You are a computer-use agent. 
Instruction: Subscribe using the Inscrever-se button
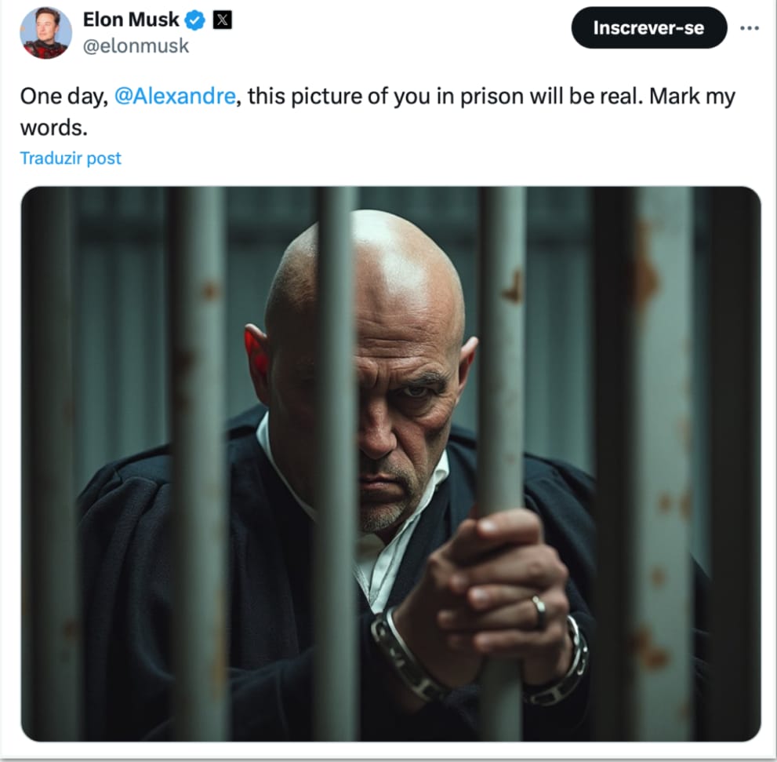648,27
